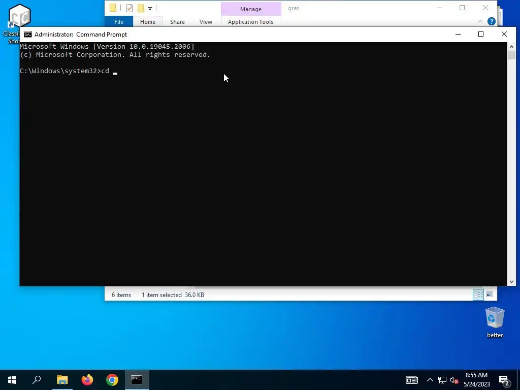
Task: Maximize the Command Prompt window
Action: 481,34
